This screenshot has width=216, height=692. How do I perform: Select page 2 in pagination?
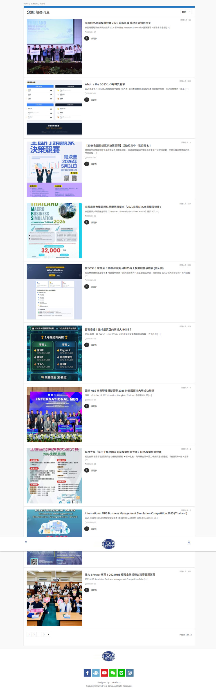point(34,634)
